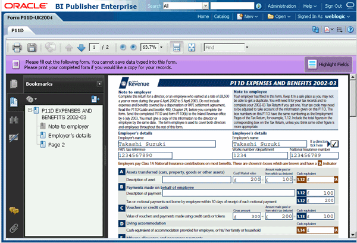Click the save floppy disk icon

[32, 48]
